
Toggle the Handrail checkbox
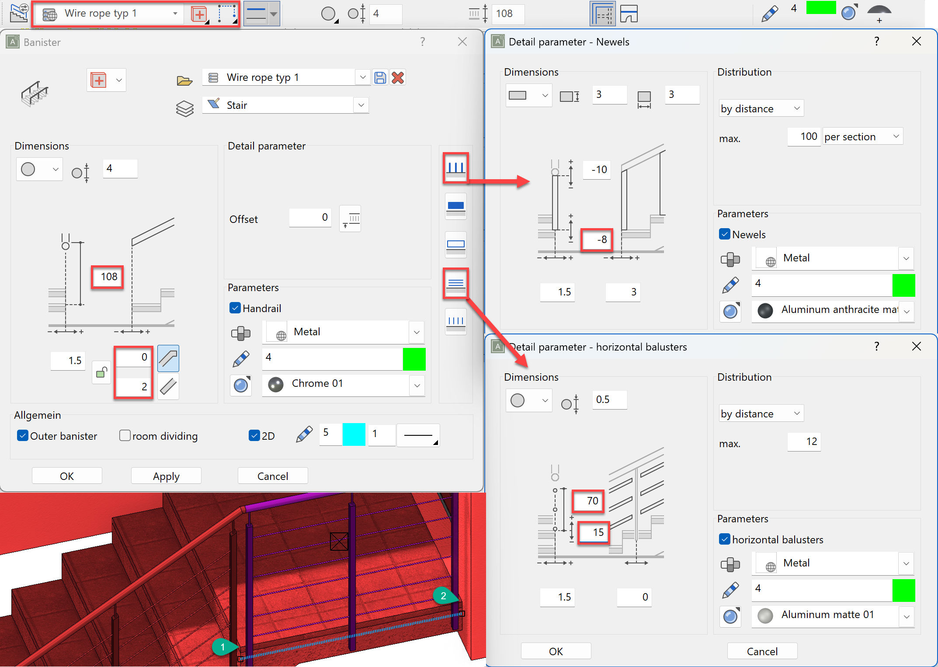[x=235, y=308]
